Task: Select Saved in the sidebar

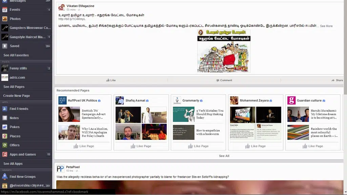Action: tap(26, 46)
